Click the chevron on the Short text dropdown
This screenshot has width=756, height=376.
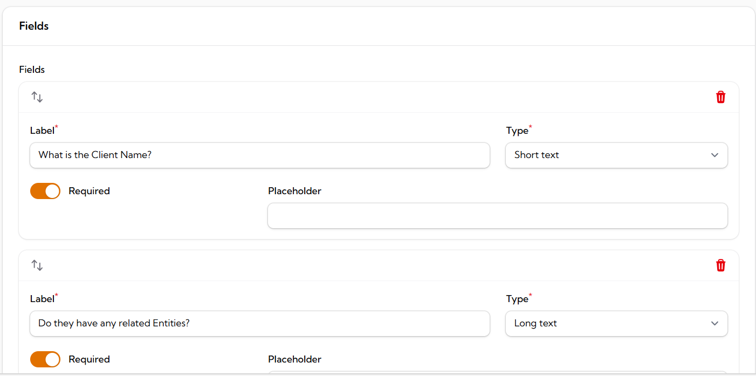click(714, 155)
